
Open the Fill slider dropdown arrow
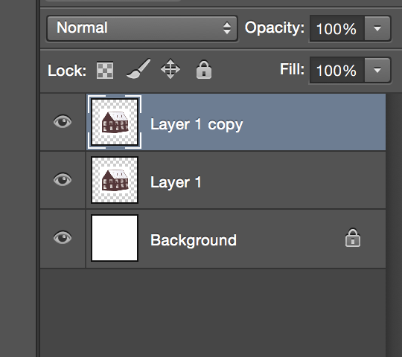[x=377, y=70]
